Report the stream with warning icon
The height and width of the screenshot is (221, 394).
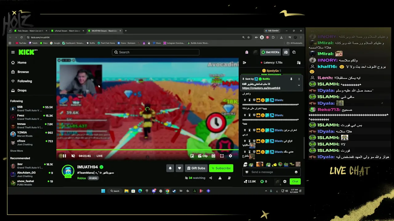coord(220,178)
